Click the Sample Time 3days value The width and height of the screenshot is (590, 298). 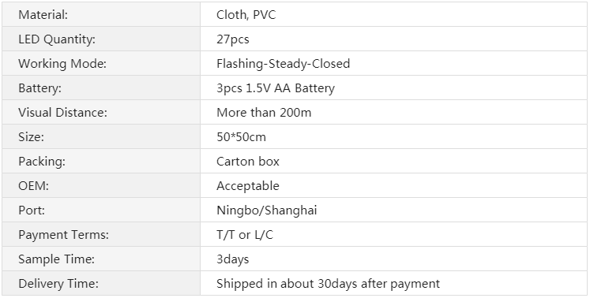(x=232, y=259)
